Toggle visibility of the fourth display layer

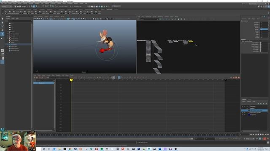[243, 113]
